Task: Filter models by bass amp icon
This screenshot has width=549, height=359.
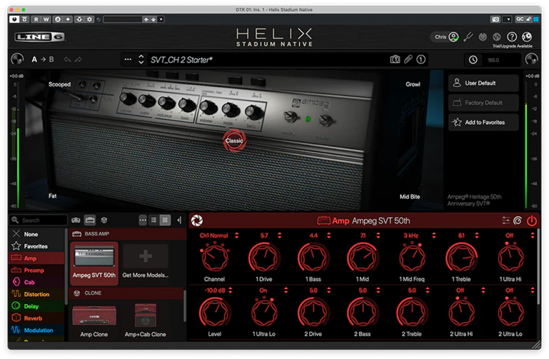Action: point(90,220)
